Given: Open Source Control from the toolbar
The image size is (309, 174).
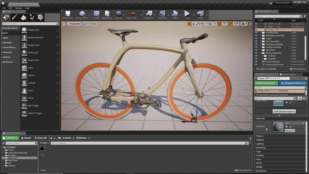Looking at the screenshot, I should tap(82, 14).
